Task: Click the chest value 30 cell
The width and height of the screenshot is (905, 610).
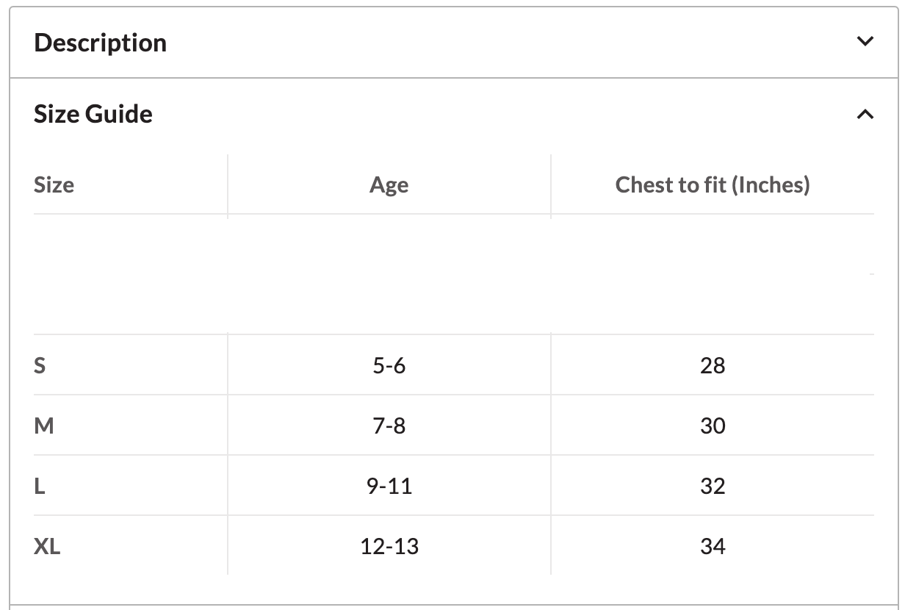Action: click(713, 426)
